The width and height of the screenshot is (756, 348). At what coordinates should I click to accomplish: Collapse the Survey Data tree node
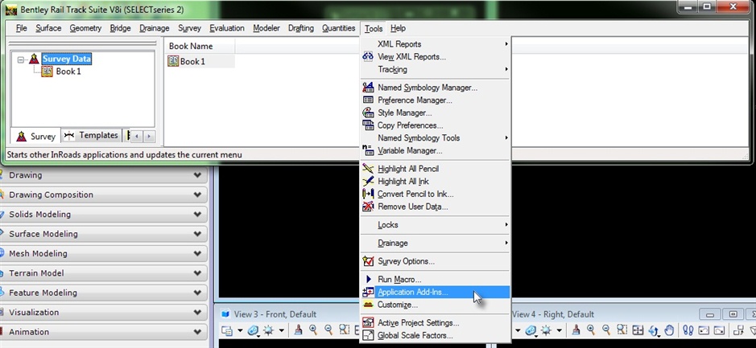click(x=21, y=59)
